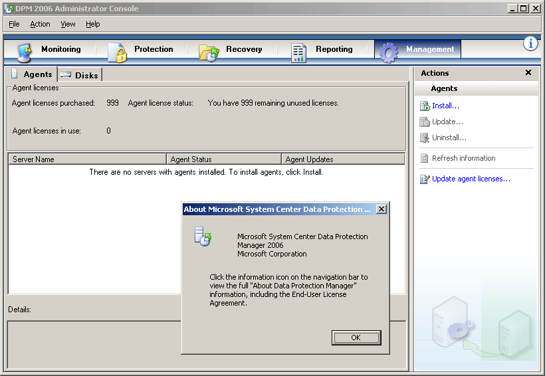Click the Disks tab drive icon

66,74
